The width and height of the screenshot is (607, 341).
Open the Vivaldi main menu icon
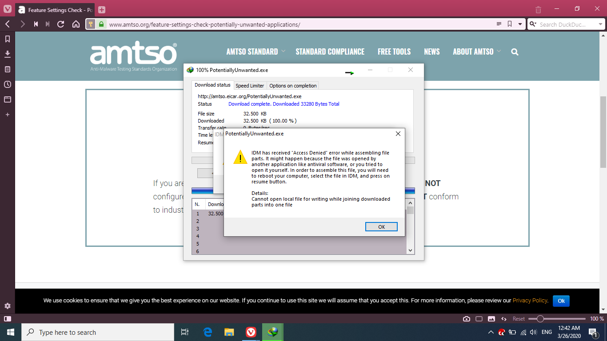click(x=8, y=9)
